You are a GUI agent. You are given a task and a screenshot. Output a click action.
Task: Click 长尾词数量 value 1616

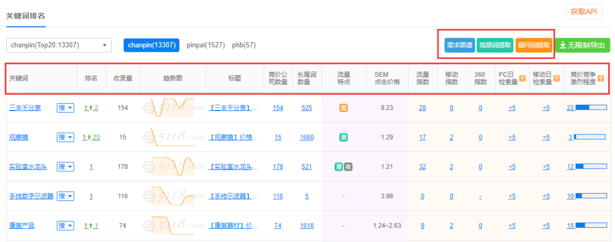(307, 225)
